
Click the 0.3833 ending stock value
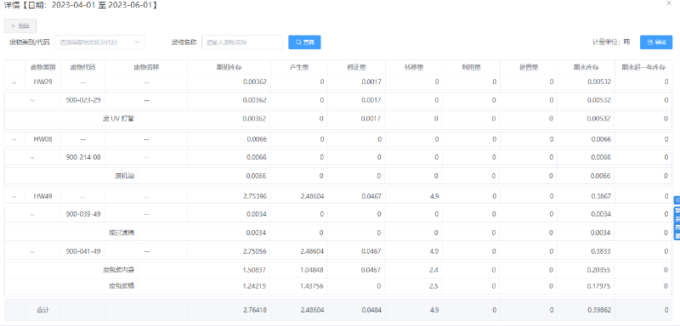pyautogui.click(x=600, y=250)
